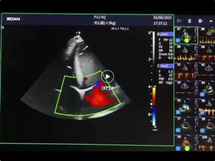Open thumbnail number 99
This screenshot has height=161, width=215.
(186, 143)
